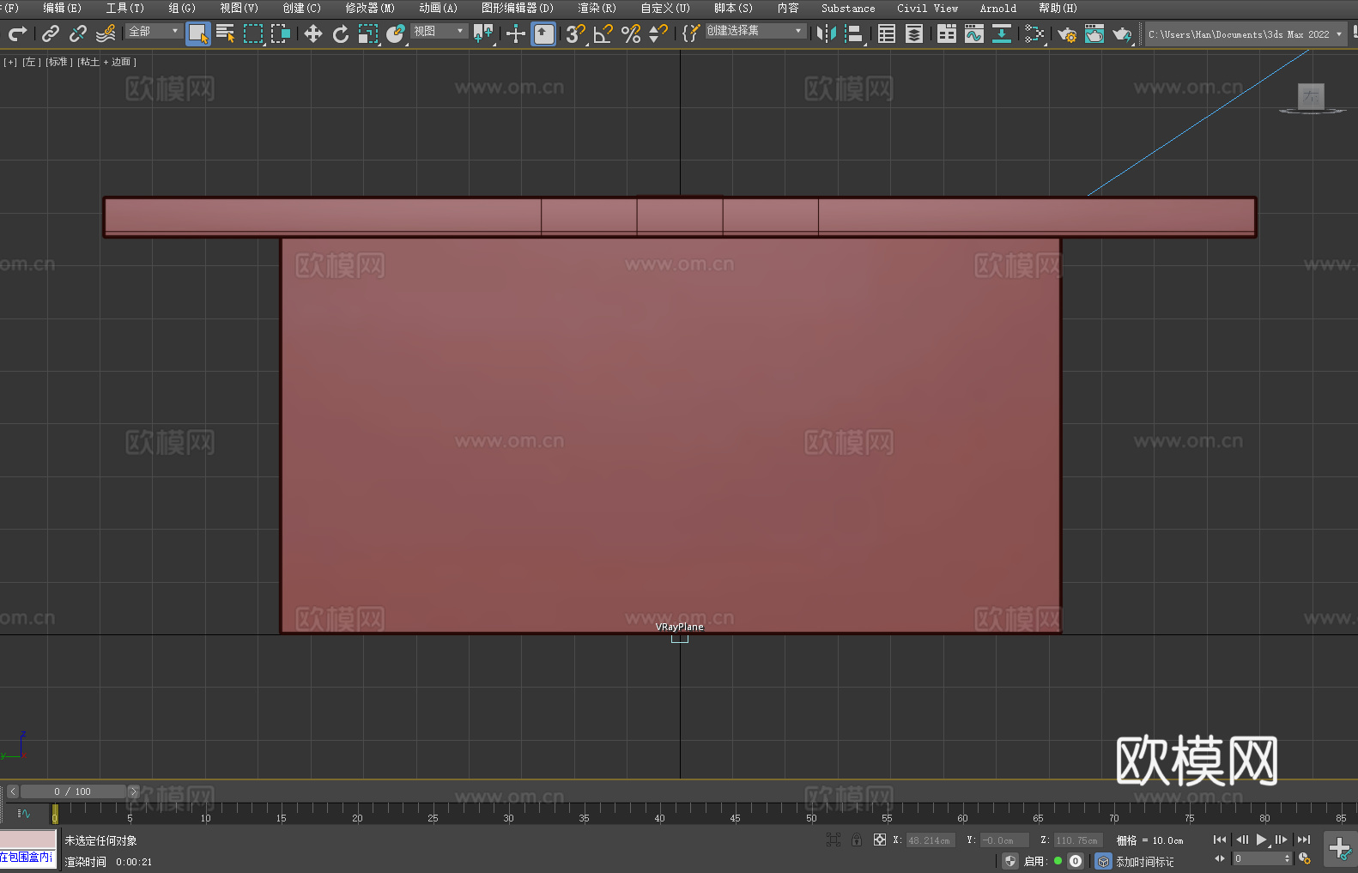Open the Rendered Frame Window
Image resolution: width=1358 pixels, height=873 pixels.
(x=1094, y=33)
